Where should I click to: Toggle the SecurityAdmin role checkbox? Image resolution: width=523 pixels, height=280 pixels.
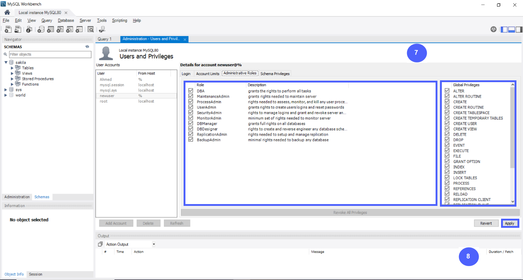[x=191, y=113]
